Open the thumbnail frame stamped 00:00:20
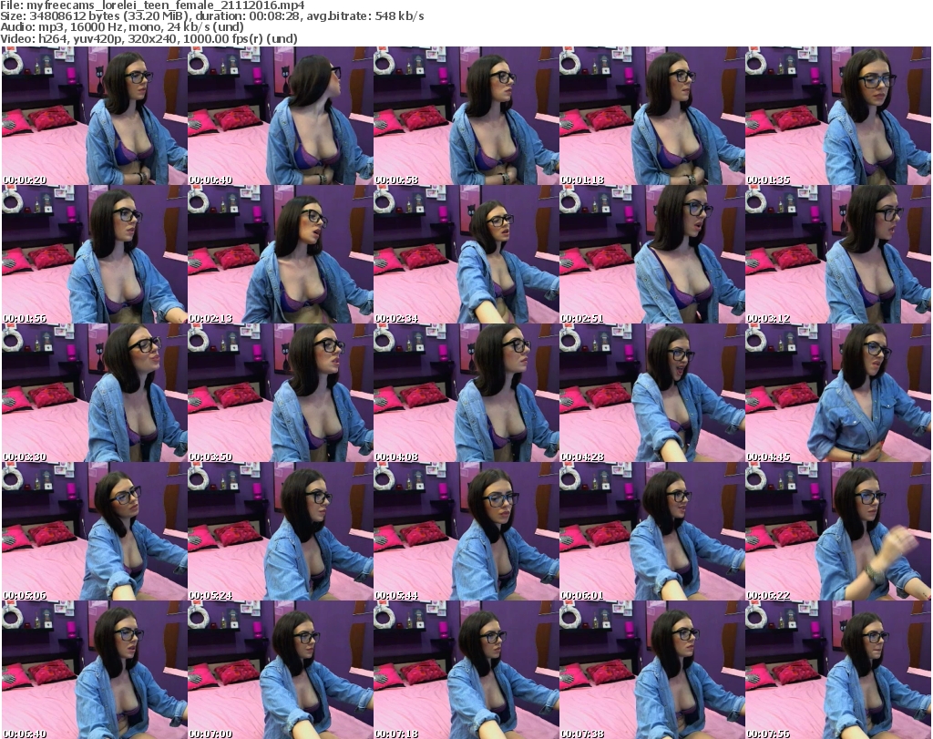The width and height of the screenshot is (933, 739). (94, 116)
